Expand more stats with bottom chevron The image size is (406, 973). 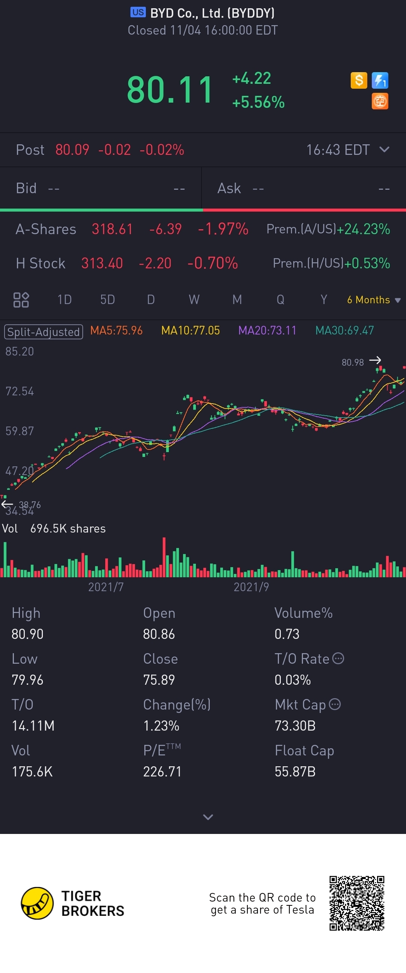click(x=208, y=817)
